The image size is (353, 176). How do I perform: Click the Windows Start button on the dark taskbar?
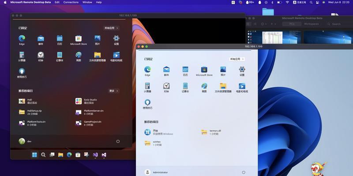(35, 155)
